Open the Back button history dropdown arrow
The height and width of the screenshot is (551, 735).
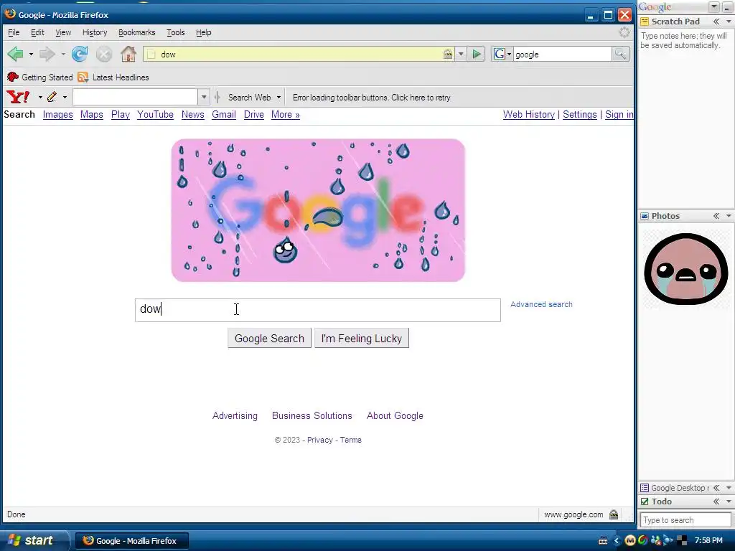[31, 55]
